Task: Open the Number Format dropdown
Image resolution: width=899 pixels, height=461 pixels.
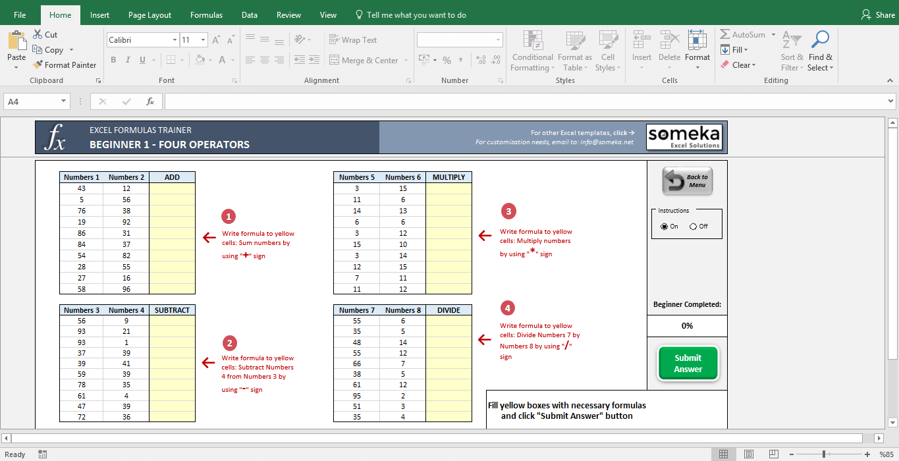Action: pyautogui.click(x=498, y=40)
